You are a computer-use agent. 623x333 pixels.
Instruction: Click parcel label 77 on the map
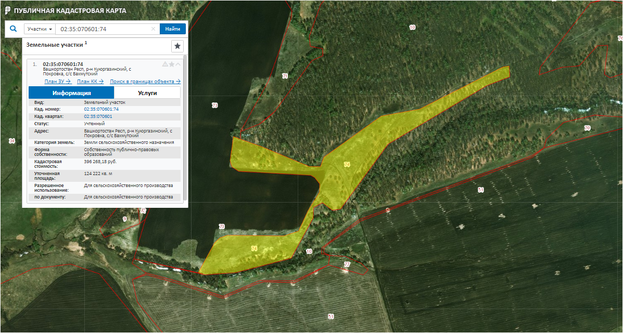(347, 265)
